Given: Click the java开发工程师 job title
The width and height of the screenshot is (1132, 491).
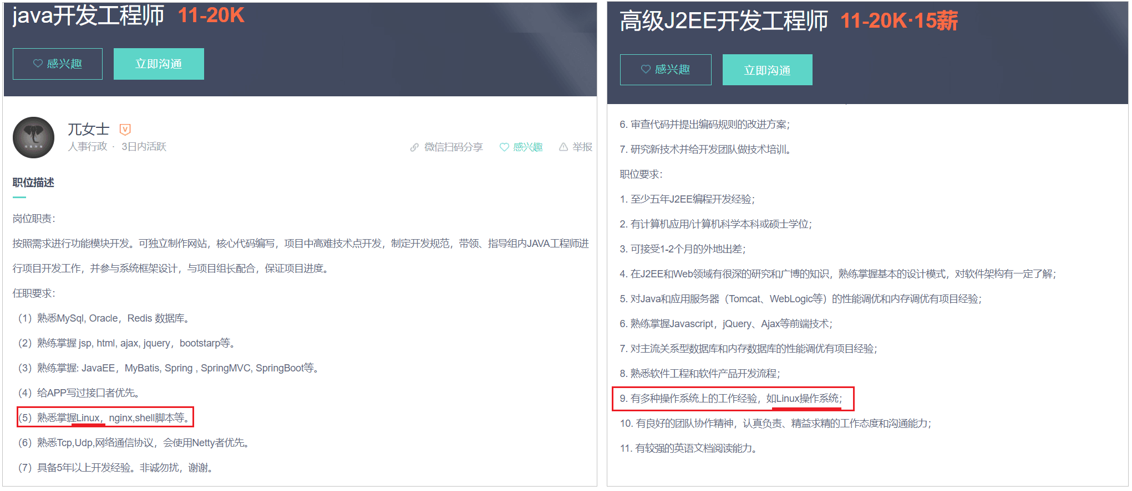Looking at the screenshot, I should point(88,15).
